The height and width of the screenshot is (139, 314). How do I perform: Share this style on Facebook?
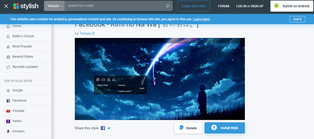coord(103,128)
